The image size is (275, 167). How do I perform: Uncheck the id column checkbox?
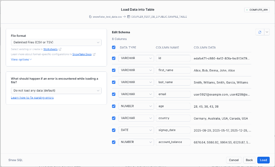pos(114,58)
